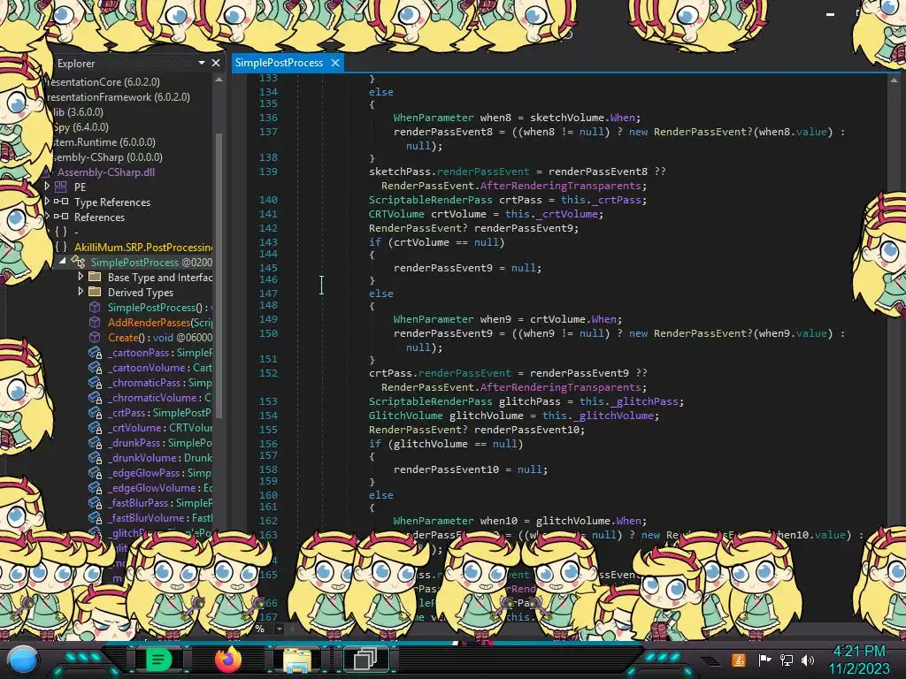Image resolution: width=906 pixels, height=679 pixels.
Task: Click _glitchPass field reference on line 153
Action: coord(644,401)
